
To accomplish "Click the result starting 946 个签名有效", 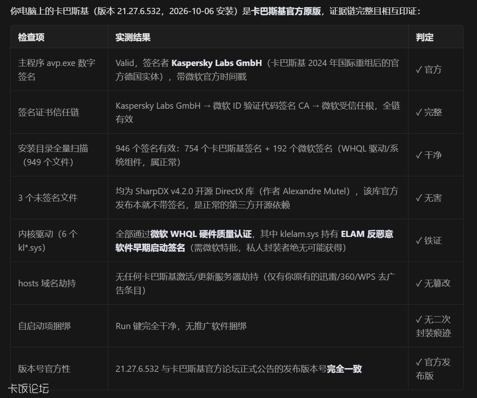I will click(x=257, y=155).
